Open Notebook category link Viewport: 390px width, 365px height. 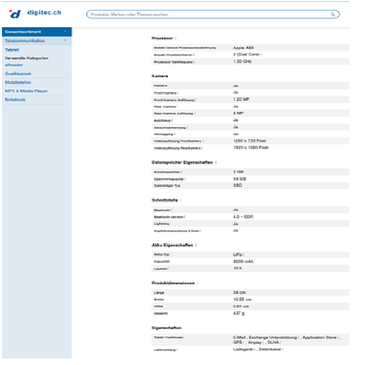(15, 99)
